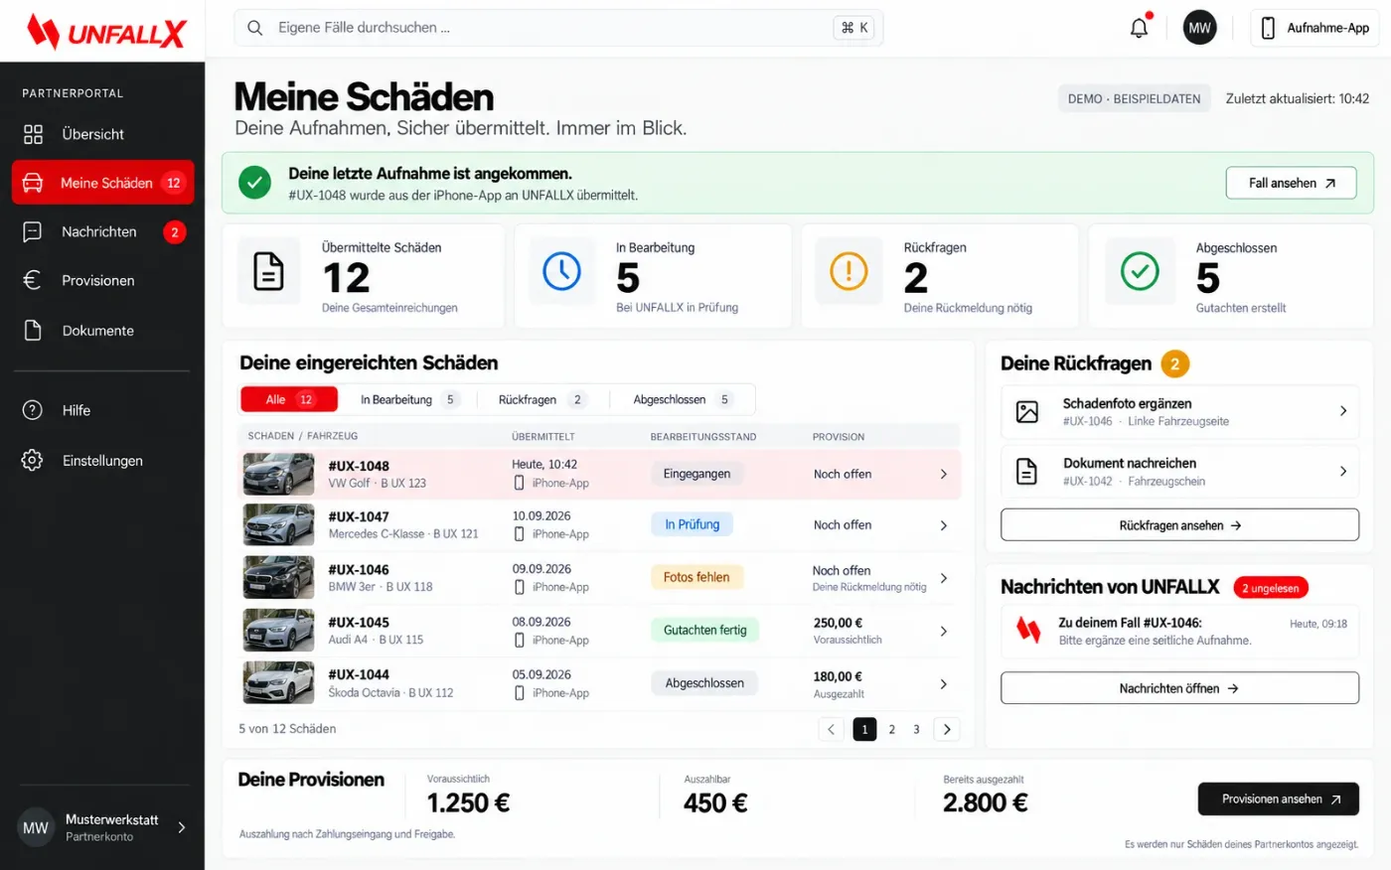
Task: Expand the #UX-1044 row chevron
Action: pos(944,683)
